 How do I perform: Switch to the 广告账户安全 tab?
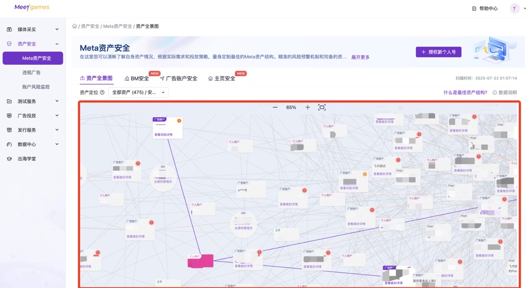click(x=178, y=78)
